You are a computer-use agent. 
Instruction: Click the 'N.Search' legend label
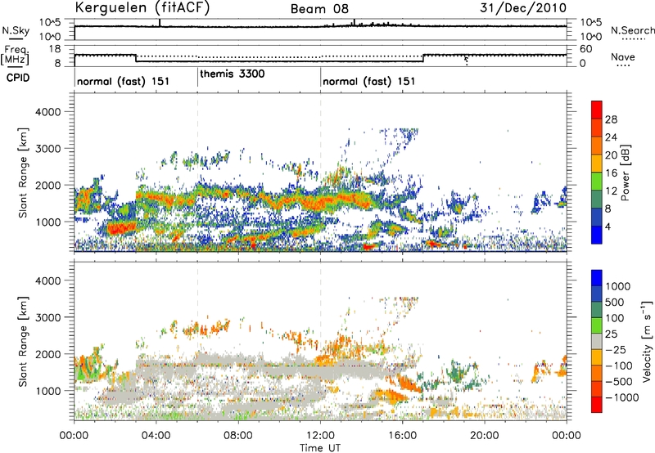tap(632, 30)
